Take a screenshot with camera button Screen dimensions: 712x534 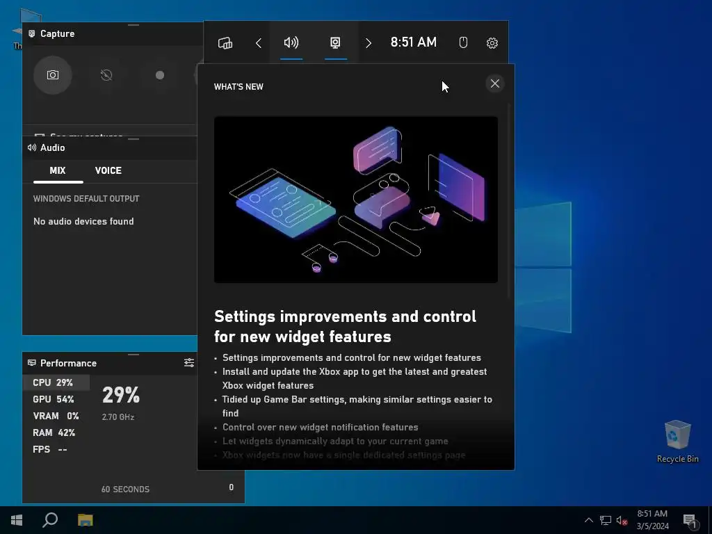[x=53, y=75]
